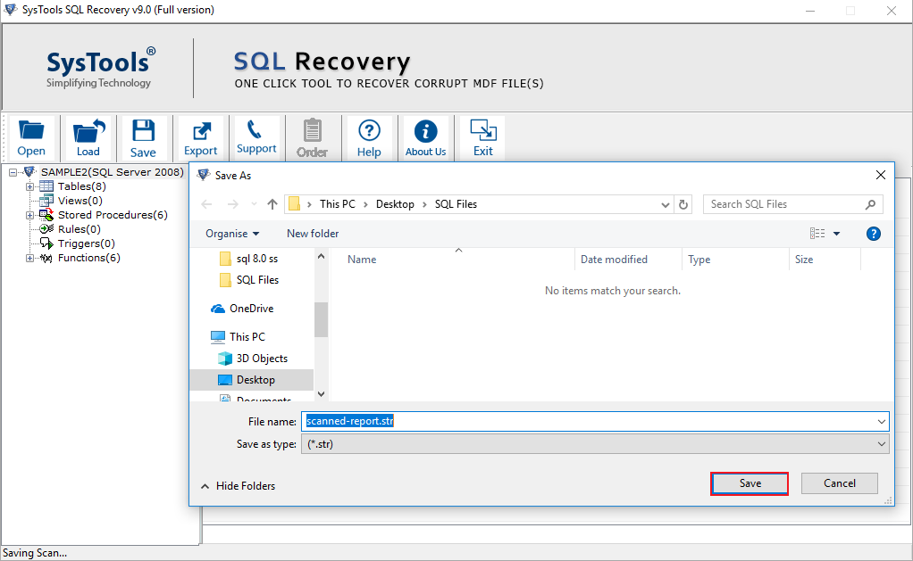
Task: Click the Load toolbar icon
Action: point(88,137)
